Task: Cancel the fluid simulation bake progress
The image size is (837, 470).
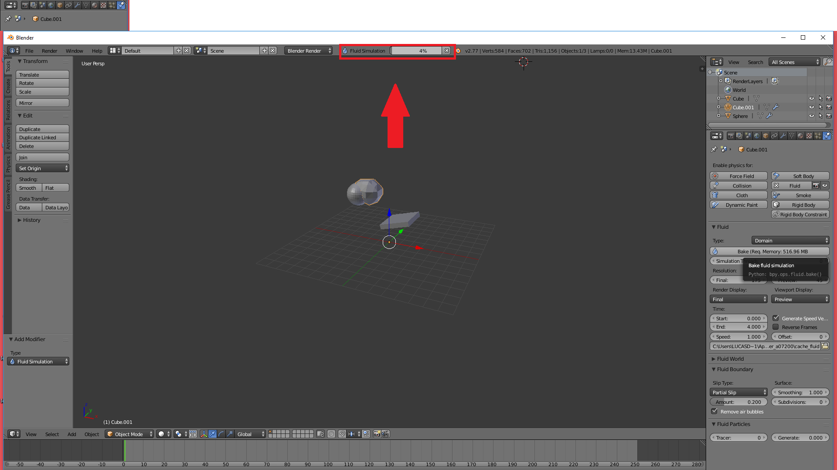Action: 447,51
